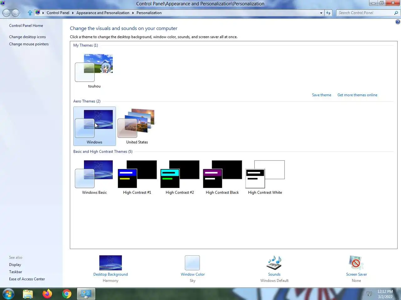
Task: Open the Screen Saver settings icon
Action: click(356, 263)
